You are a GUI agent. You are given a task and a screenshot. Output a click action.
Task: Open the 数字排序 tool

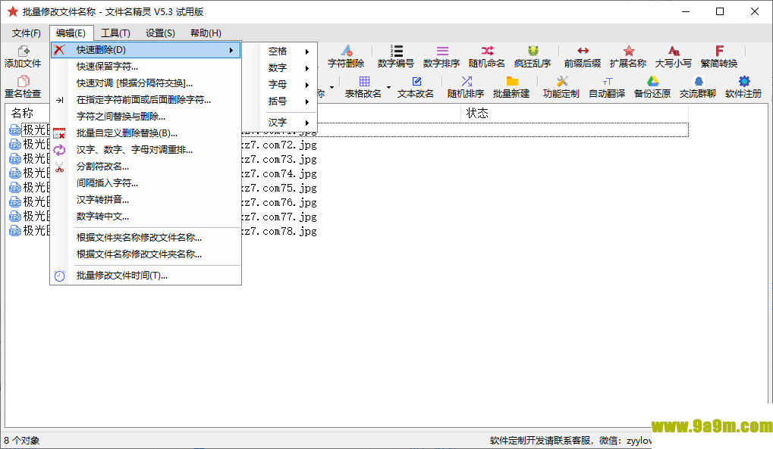441,57
